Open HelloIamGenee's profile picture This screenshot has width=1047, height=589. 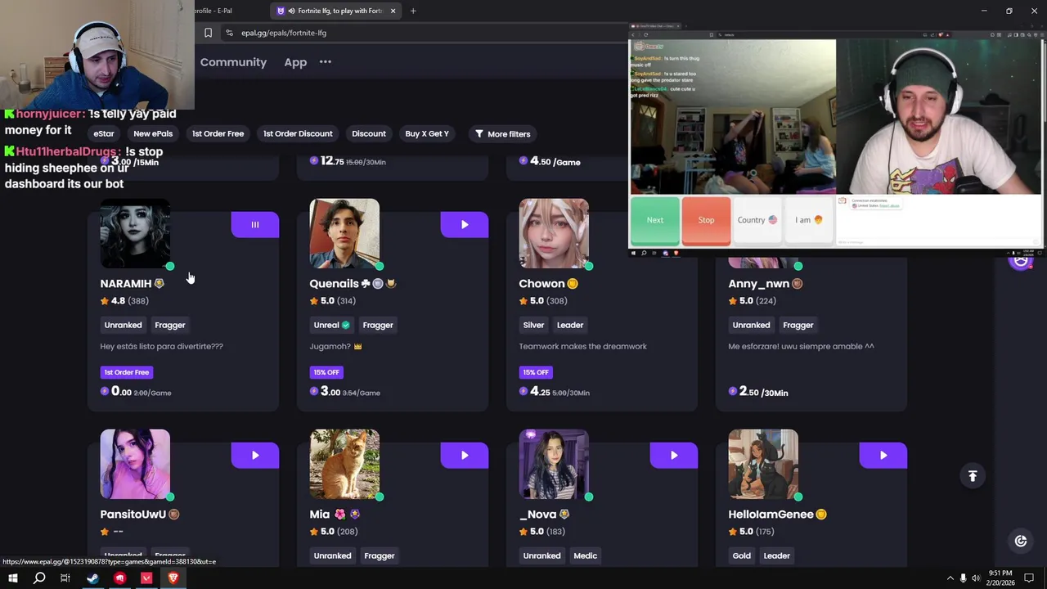click(763, 464)
